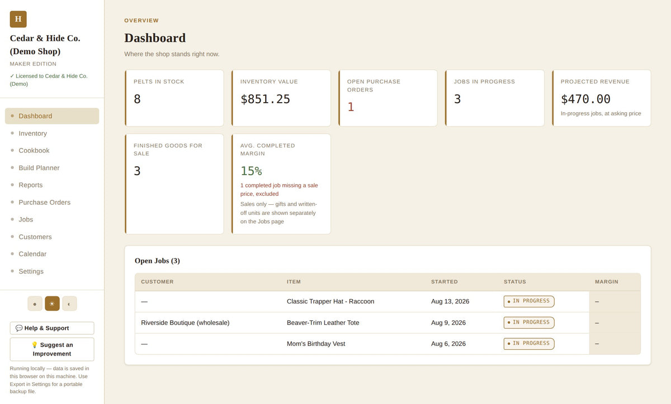Click the Aug 13, 2026 start date
This screenshot has width=671, height=404.
[450, 301]
